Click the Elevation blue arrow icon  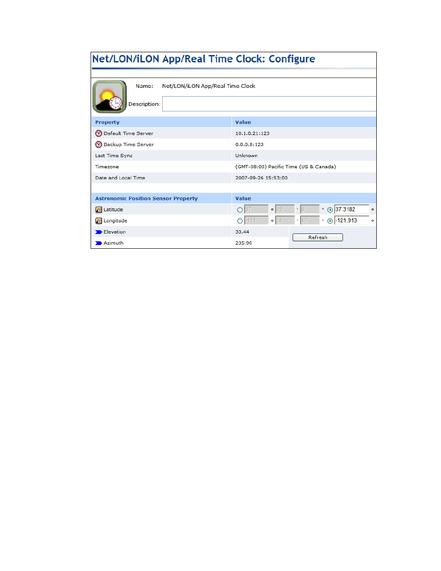[x=98, y=232]
